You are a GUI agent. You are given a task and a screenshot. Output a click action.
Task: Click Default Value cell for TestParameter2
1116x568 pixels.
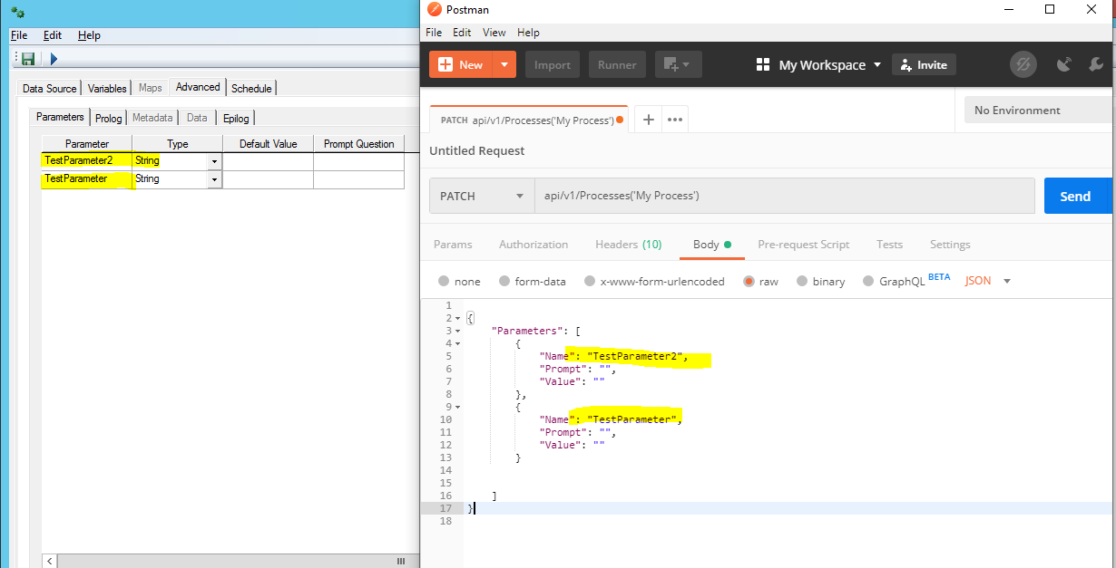coord(268,161)
